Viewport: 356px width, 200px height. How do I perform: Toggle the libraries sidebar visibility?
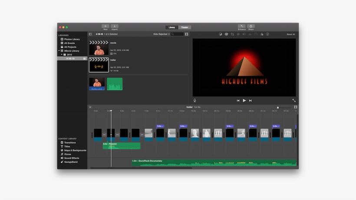(x=90, y=34)
